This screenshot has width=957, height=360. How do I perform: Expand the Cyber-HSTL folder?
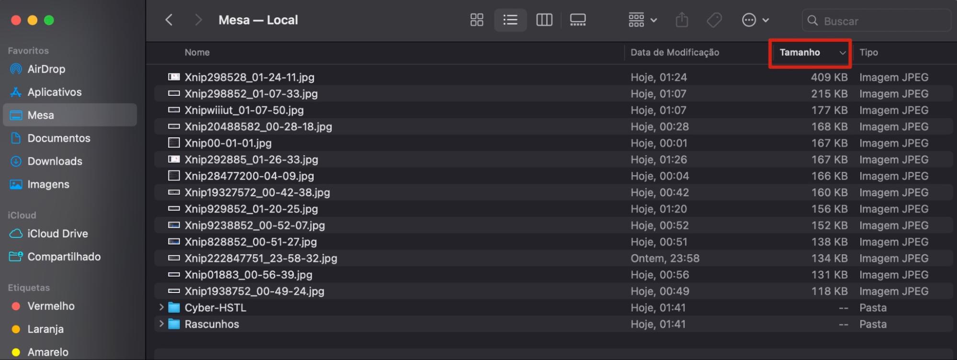coord(161,307)
